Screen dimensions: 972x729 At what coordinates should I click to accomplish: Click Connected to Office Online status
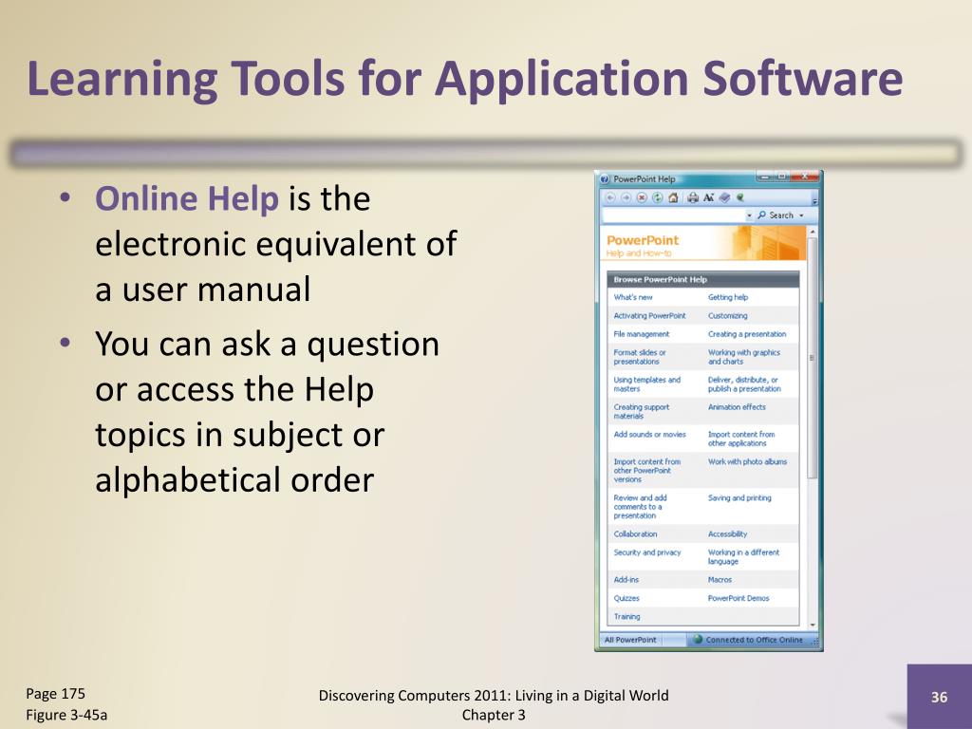(753, 640)
